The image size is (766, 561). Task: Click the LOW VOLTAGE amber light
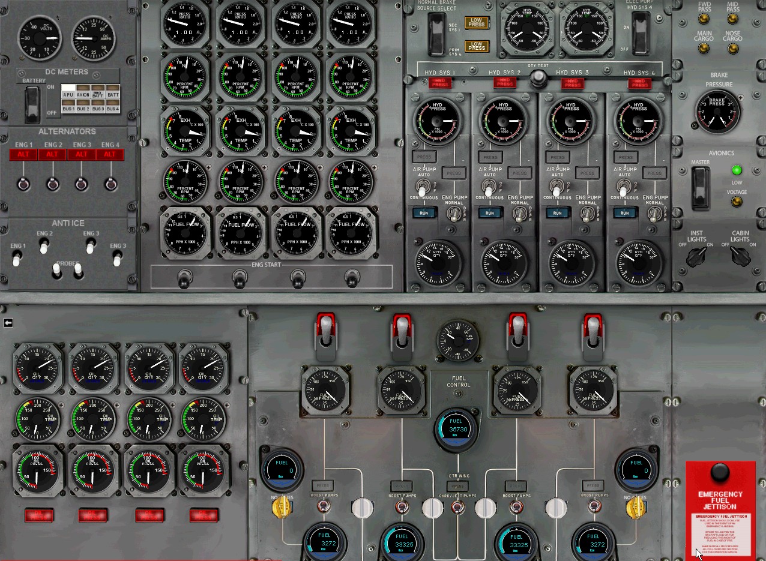pyautogui.click(x=737, y=201)
